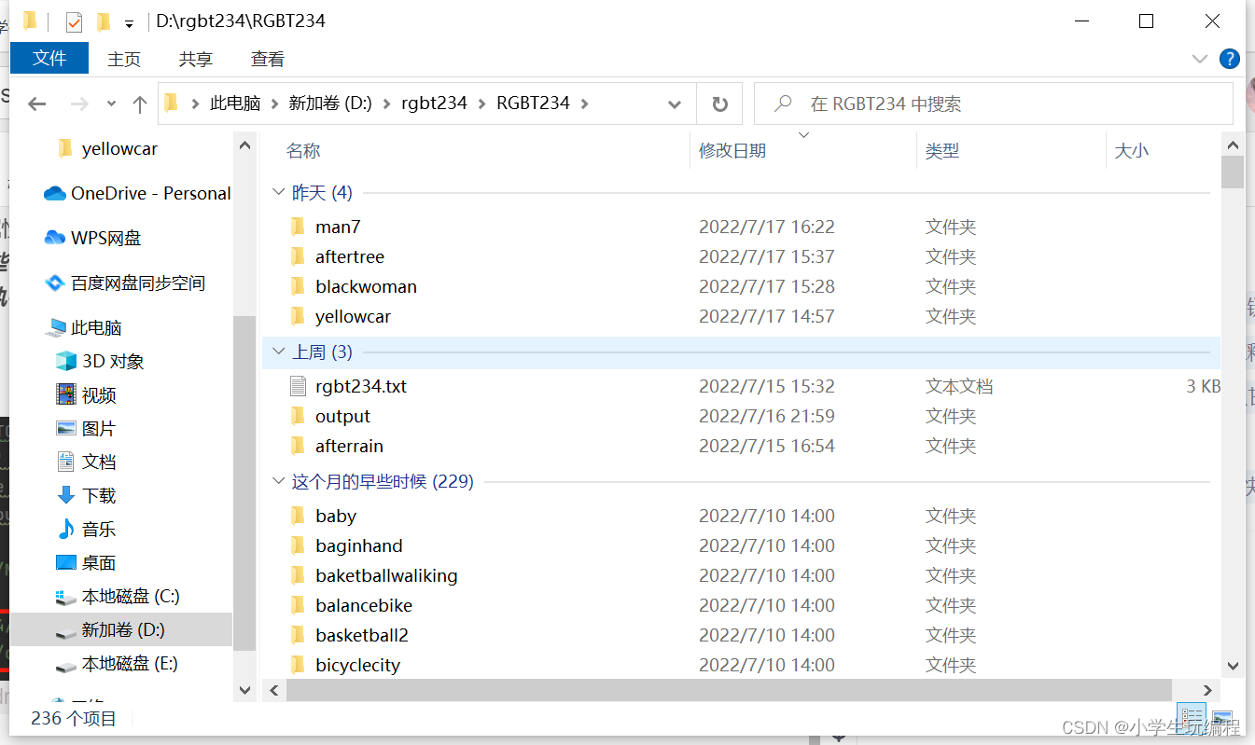Collapse the 上周 (3) group
1255x745 pixels.
click(278, 352)
